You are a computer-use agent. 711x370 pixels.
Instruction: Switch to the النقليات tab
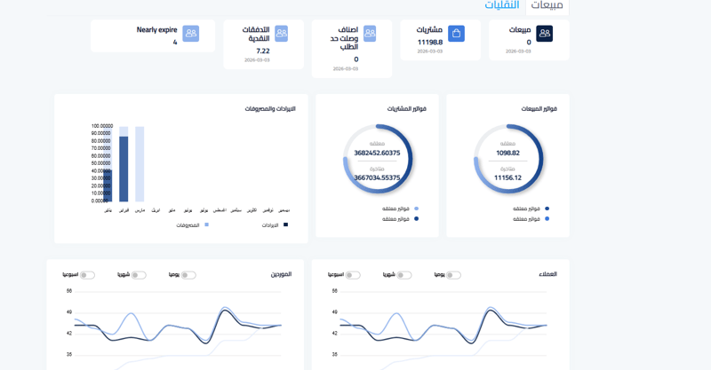click(501, 5)
